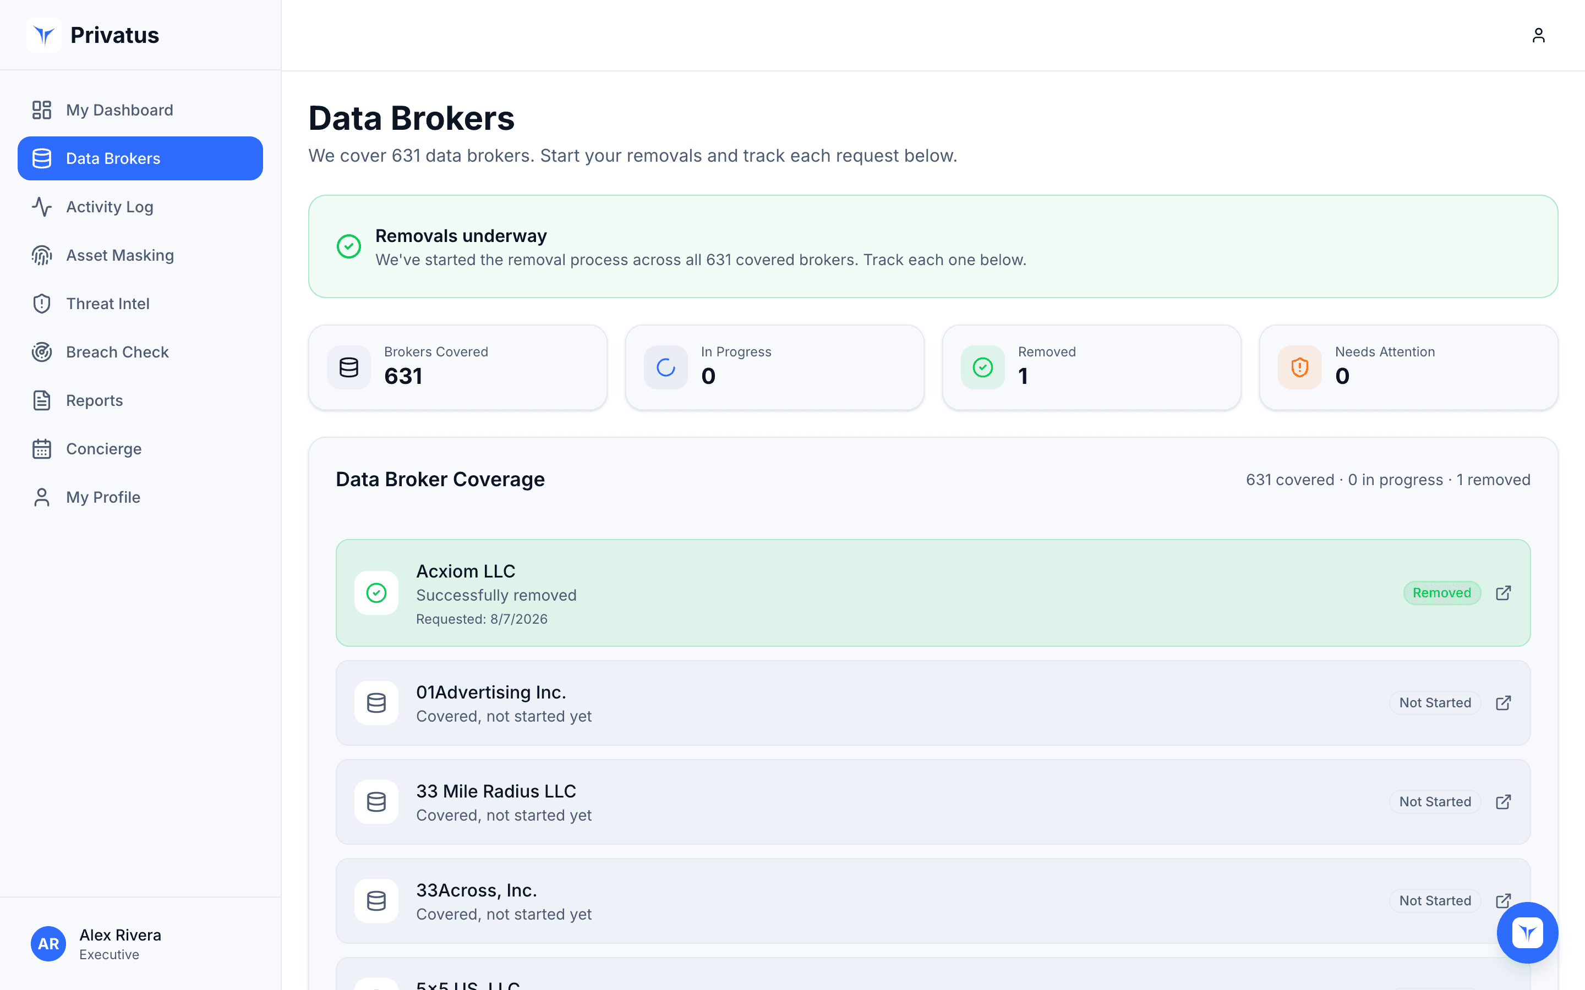Select Data Brokers in sidebar
The width and height of the screenshot is (1585, 990).
click(140, 158)
